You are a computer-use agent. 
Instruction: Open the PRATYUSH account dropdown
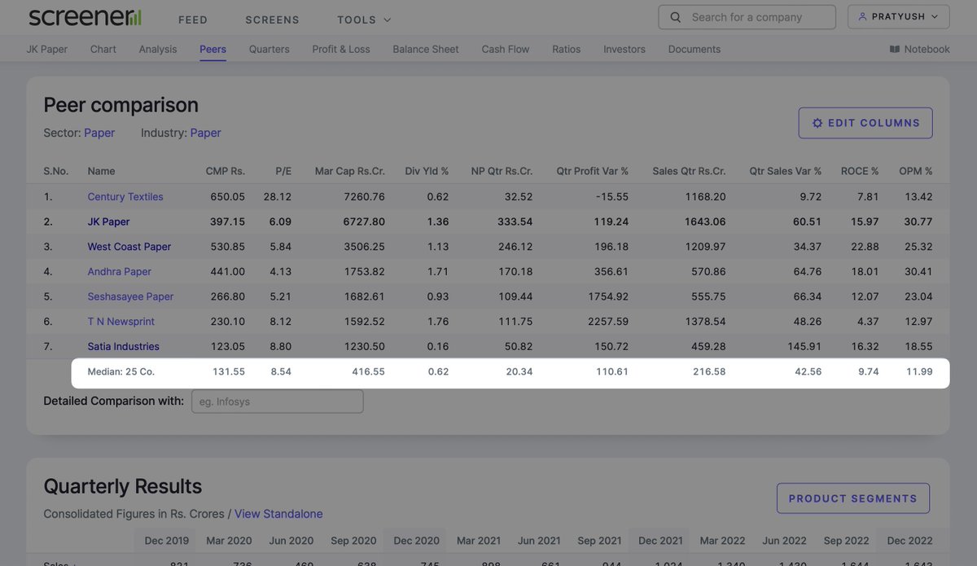pyautogui.click(x=898, y=17)
